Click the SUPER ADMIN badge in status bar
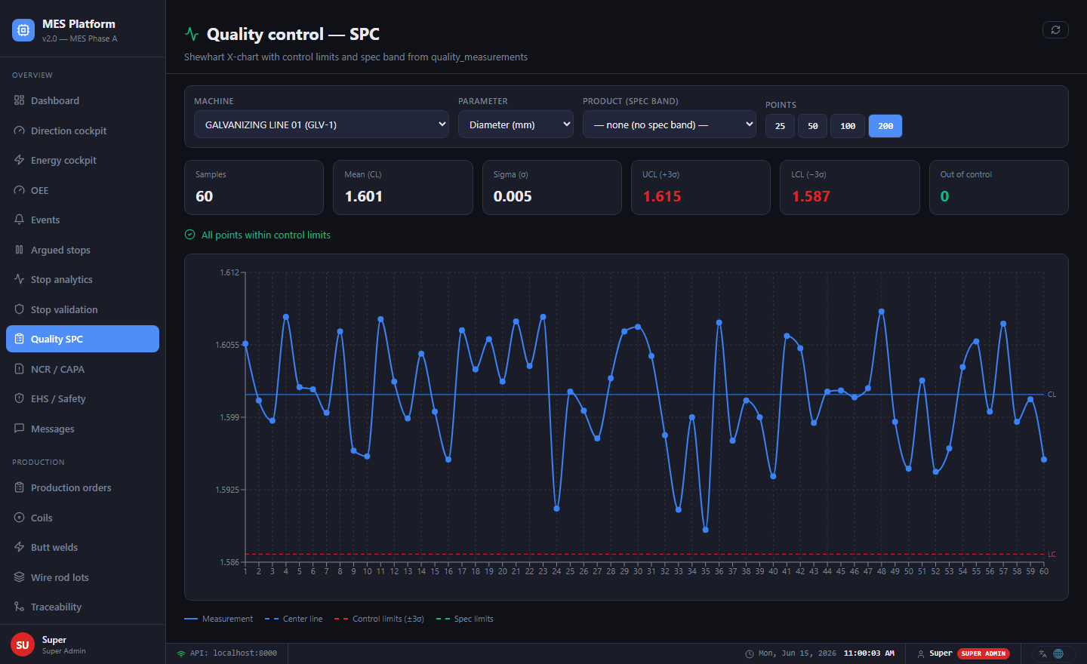This screenshot has height=664, width=1087. pos(984,653)
